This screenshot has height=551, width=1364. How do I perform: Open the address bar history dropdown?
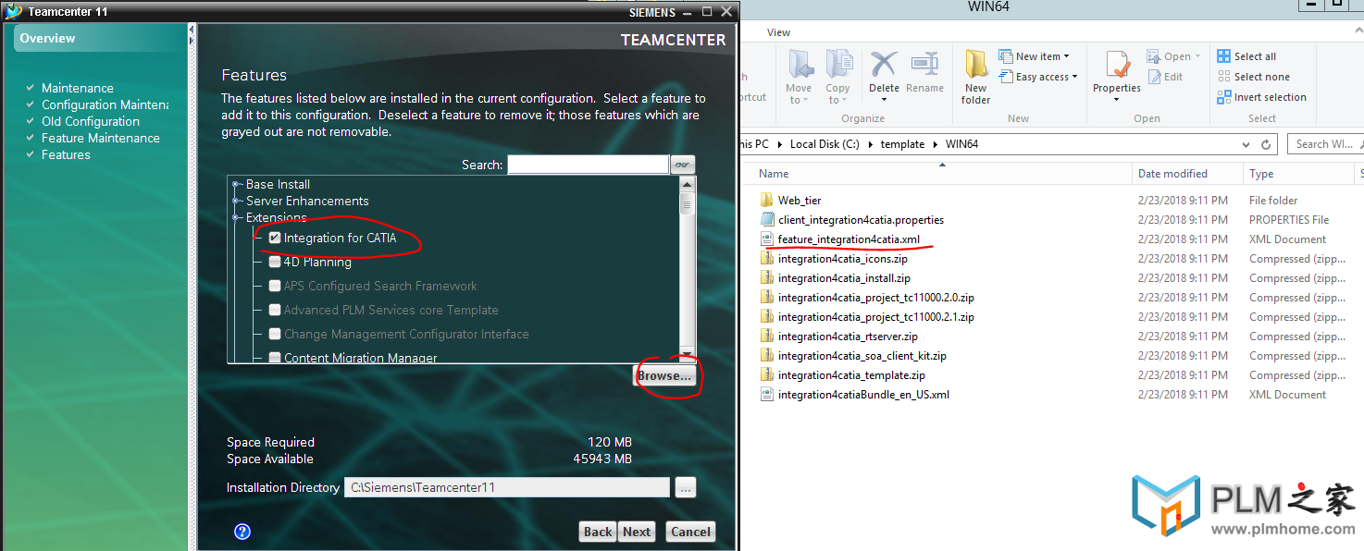pos(1246,144)
